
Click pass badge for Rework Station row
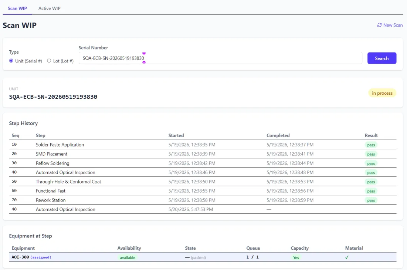(x=371, y=200)
